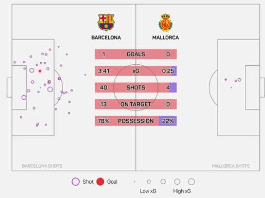This screenshot has height=198, width=265.
Task: Click the MALLORCA team name
Action: 166,38
